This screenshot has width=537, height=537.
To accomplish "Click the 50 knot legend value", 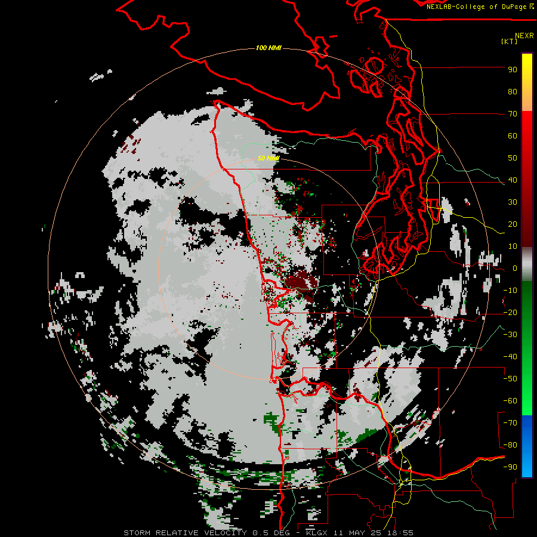I will 513,158.
